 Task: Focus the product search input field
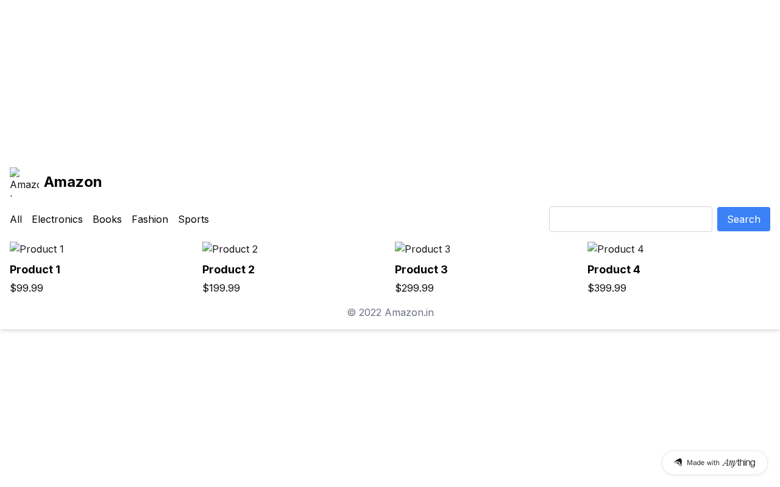631,219
